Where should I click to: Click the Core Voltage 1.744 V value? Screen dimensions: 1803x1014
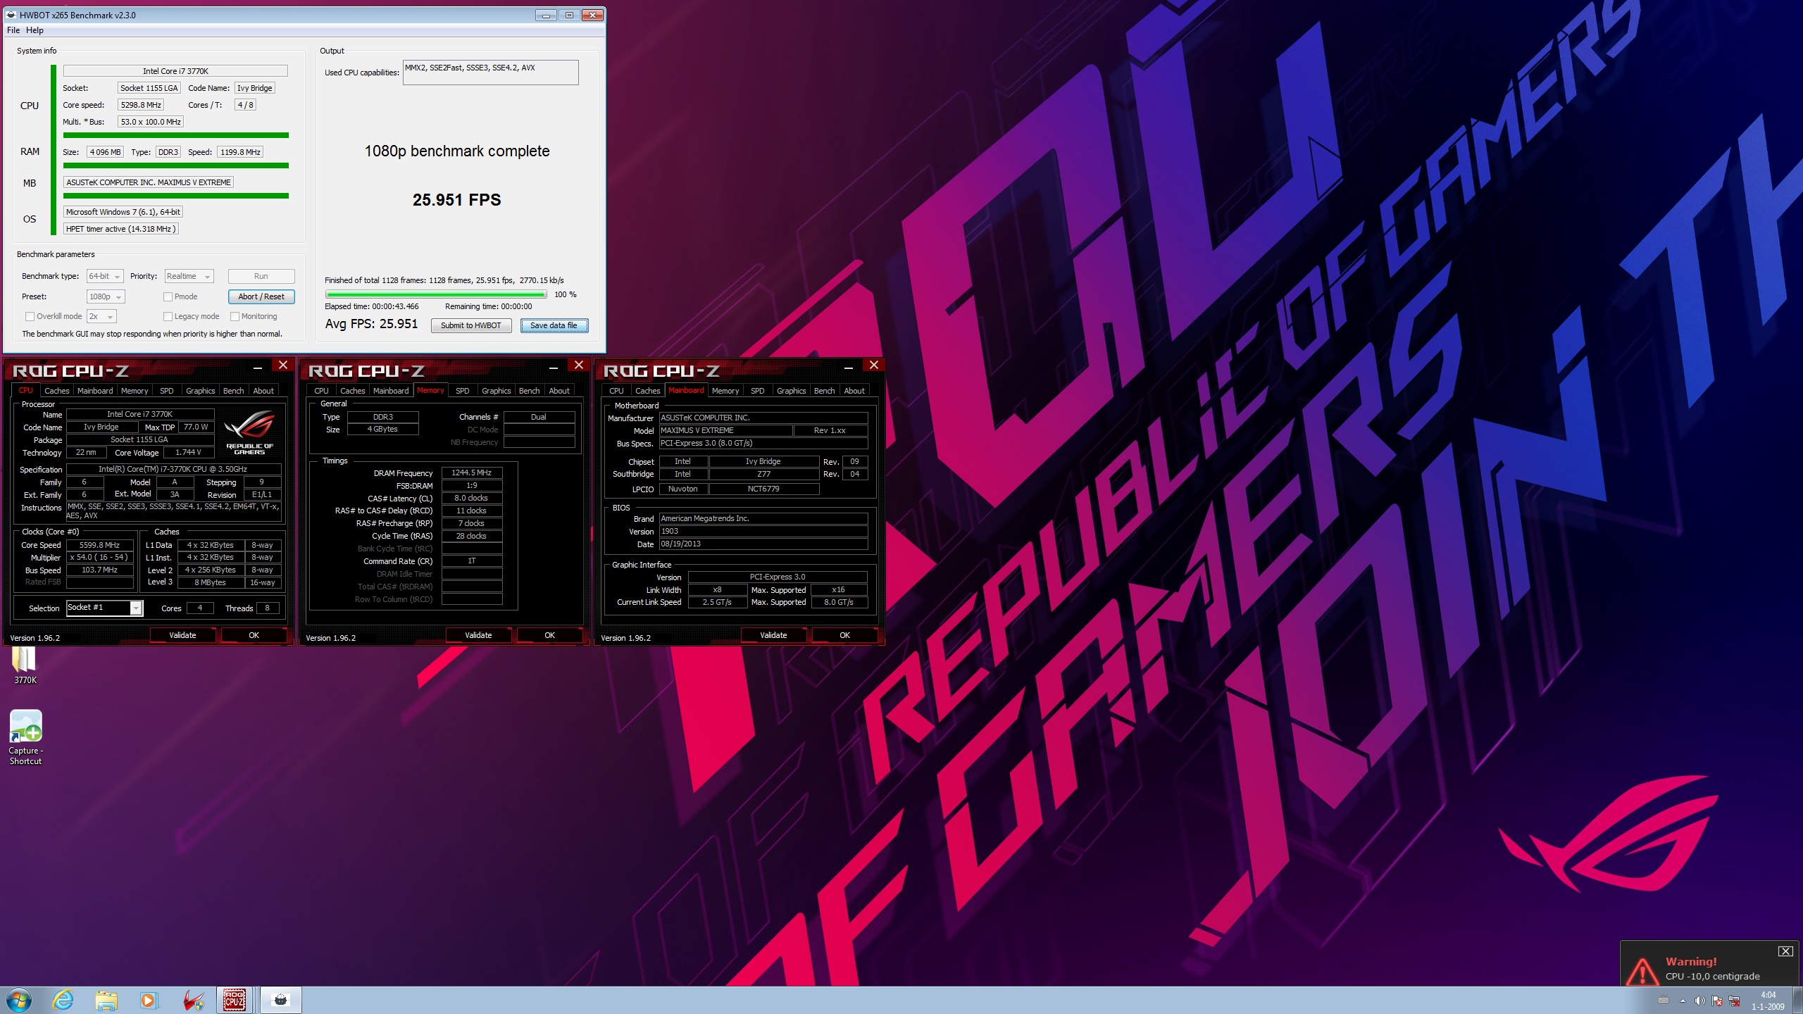coord(188,453)
